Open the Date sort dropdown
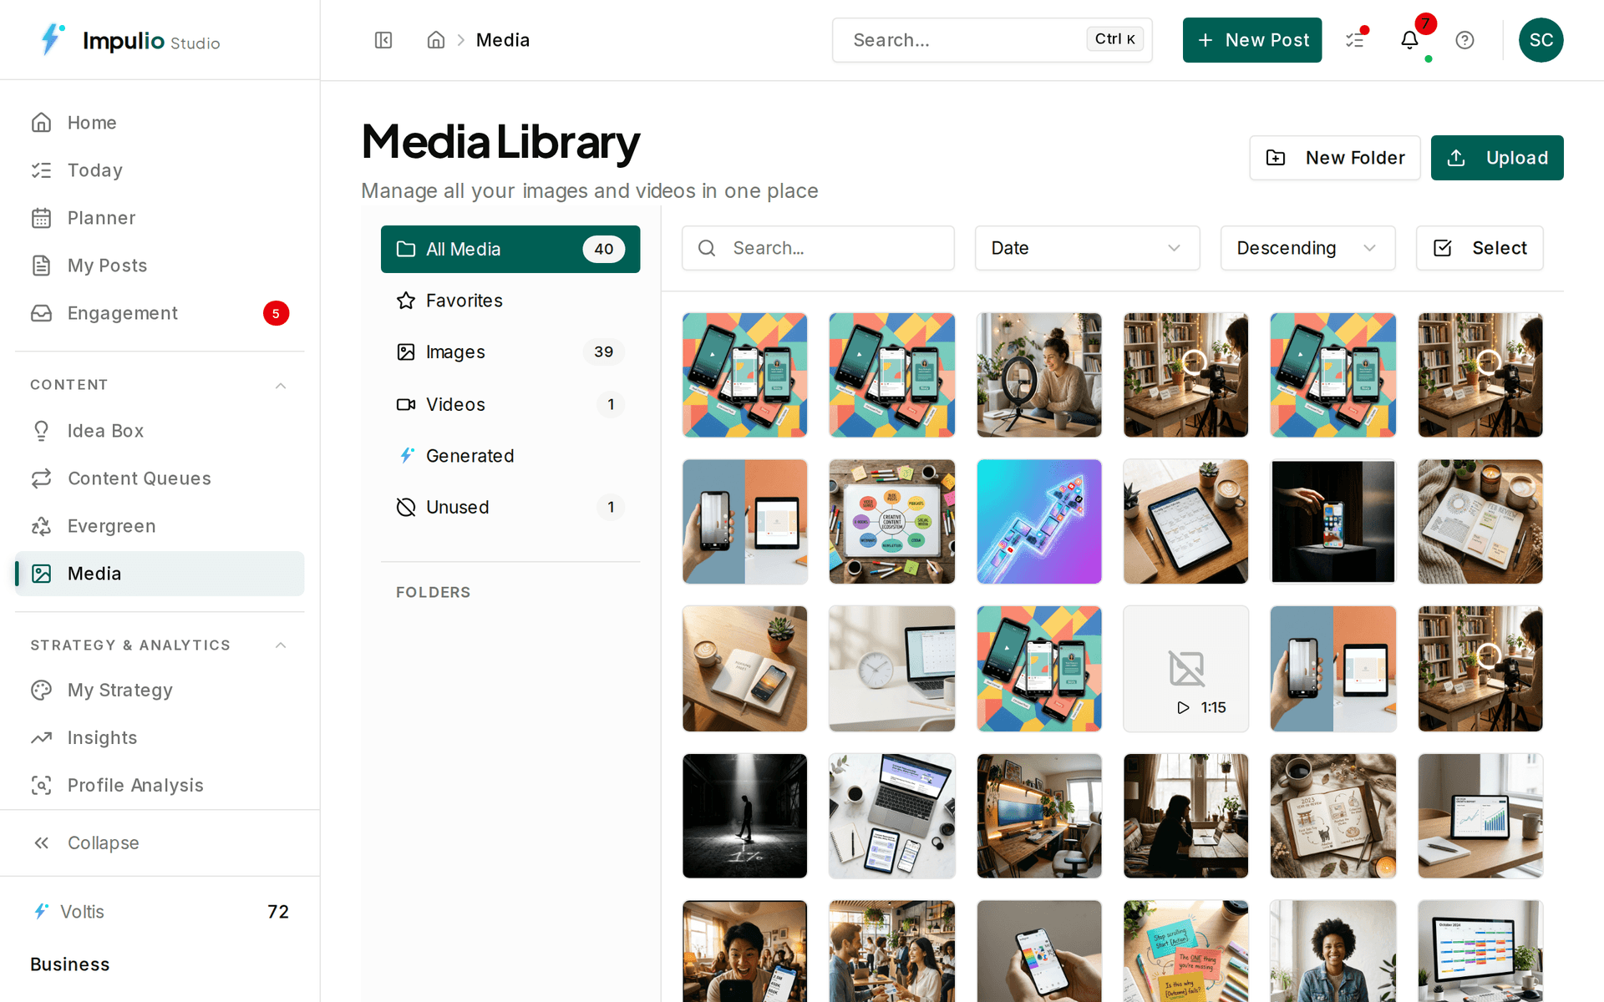The width and height of the screenshot is (1604, 1002). pyautogui.click(x=1087, y=248)
